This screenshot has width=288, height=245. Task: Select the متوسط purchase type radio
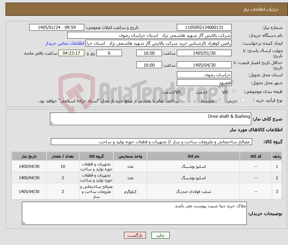point(220,100)
